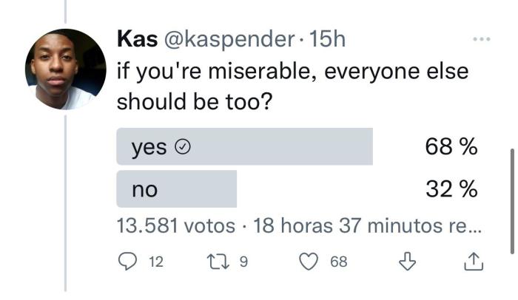
Task: Click the 13.581 votos count
Action: pyautogui.click(x=176, y=225)
